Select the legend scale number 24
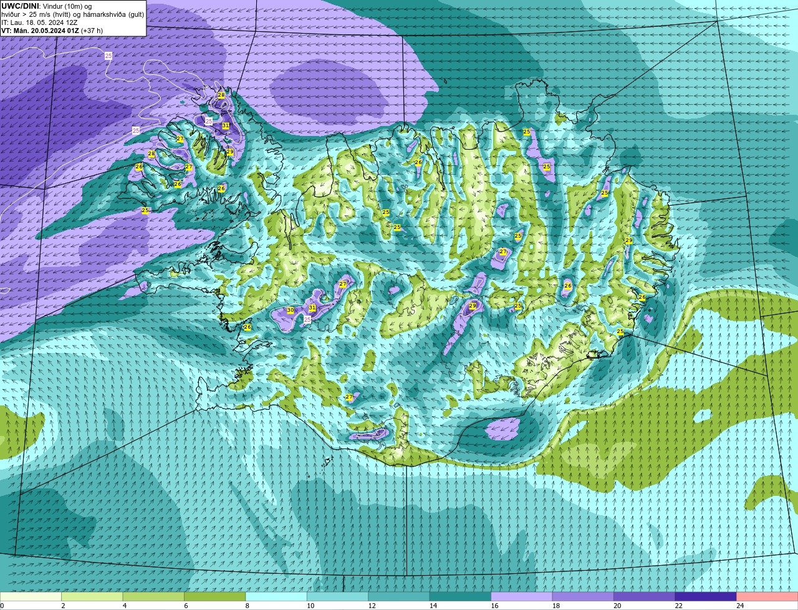Viewport: 798px width, 610px height. pyautogui.click(x=740, y=606)
